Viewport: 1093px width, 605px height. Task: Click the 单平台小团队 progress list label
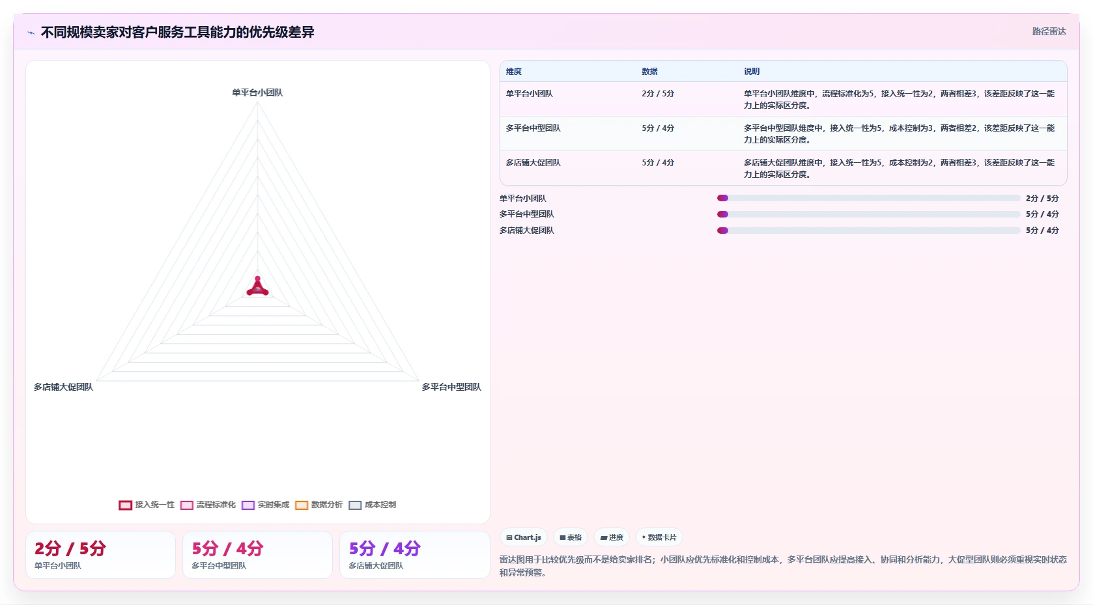pyautogui.click(x=523, y=199)
